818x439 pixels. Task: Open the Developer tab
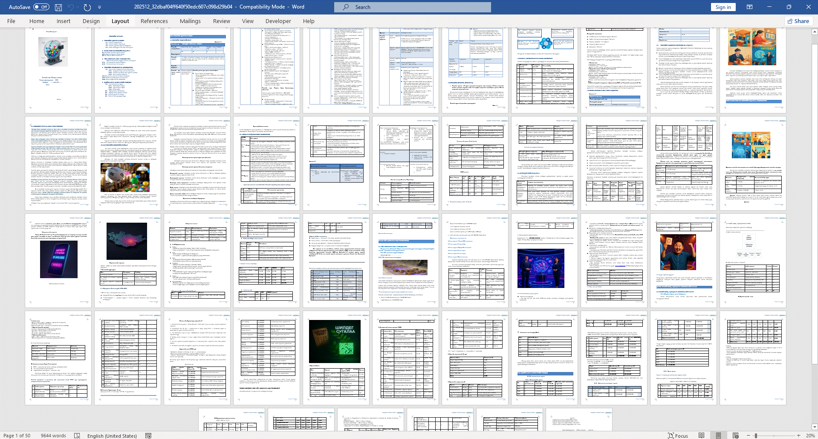click(x=278, y=21)
